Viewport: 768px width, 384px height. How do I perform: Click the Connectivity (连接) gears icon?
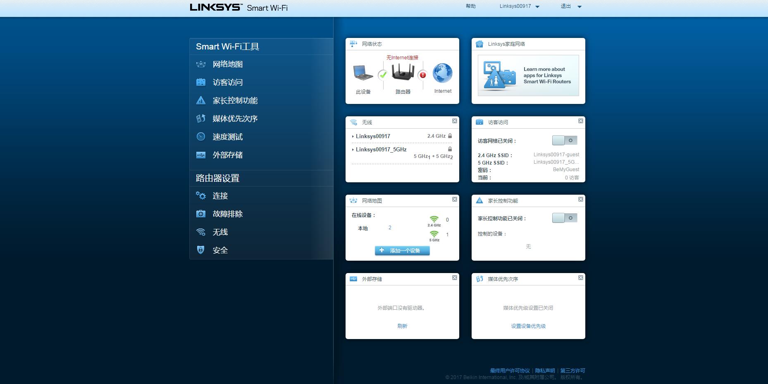[x=201, y=196]
